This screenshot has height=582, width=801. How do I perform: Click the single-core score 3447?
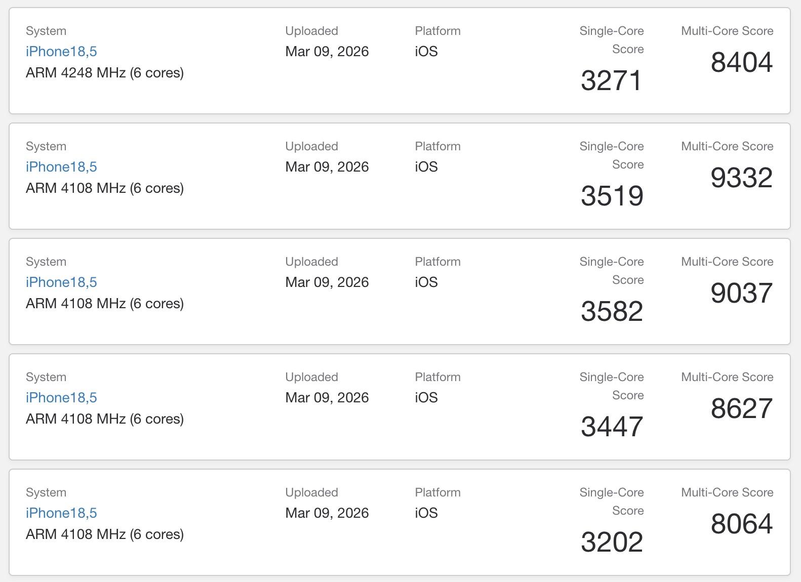click(x=612, y=427)
